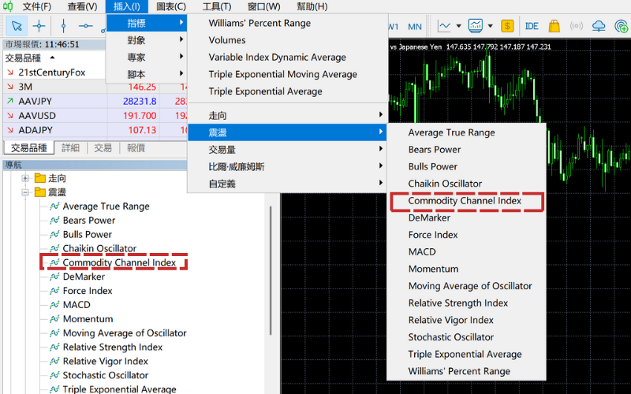
Task: Open the indicators list dropdown arrow
Action: tap(488, 26)
